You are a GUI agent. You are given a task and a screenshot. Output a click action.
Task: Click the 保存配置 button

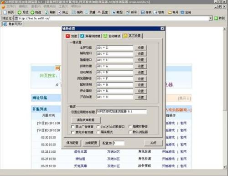(x=72, y=143)
